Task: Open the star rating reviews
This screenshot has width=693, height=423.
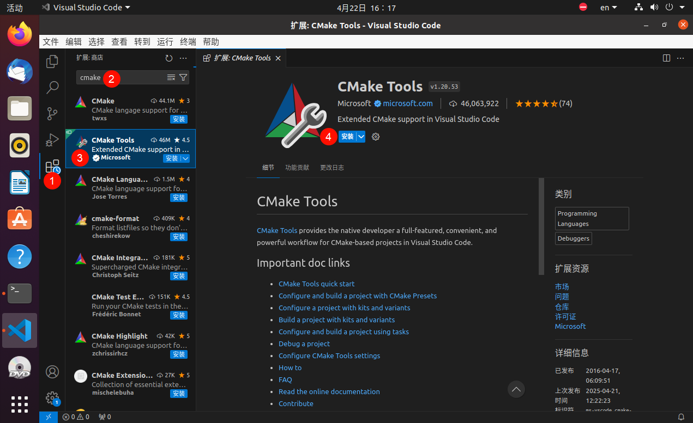Action: click(544, 103)
